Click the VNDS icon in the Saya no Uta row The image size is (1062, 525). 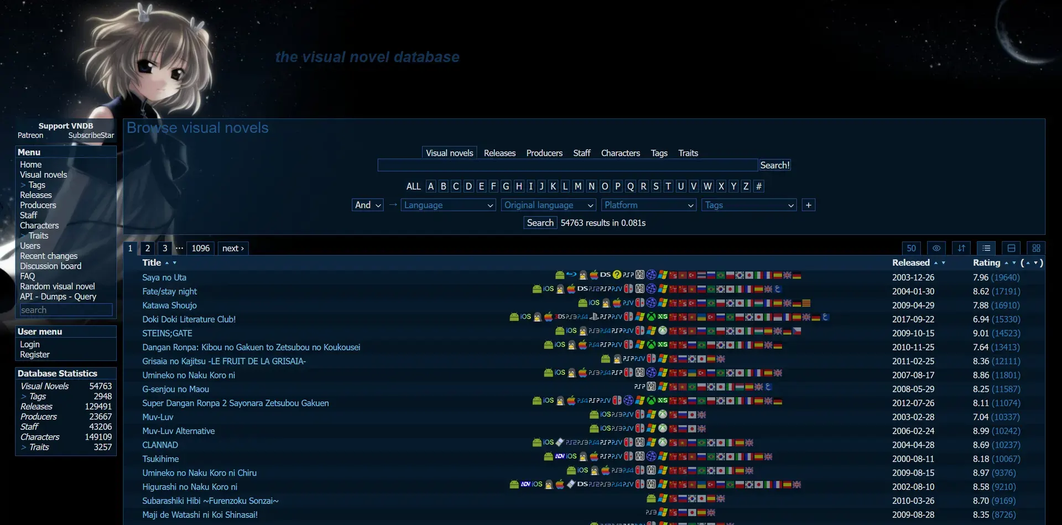[639, 275]
